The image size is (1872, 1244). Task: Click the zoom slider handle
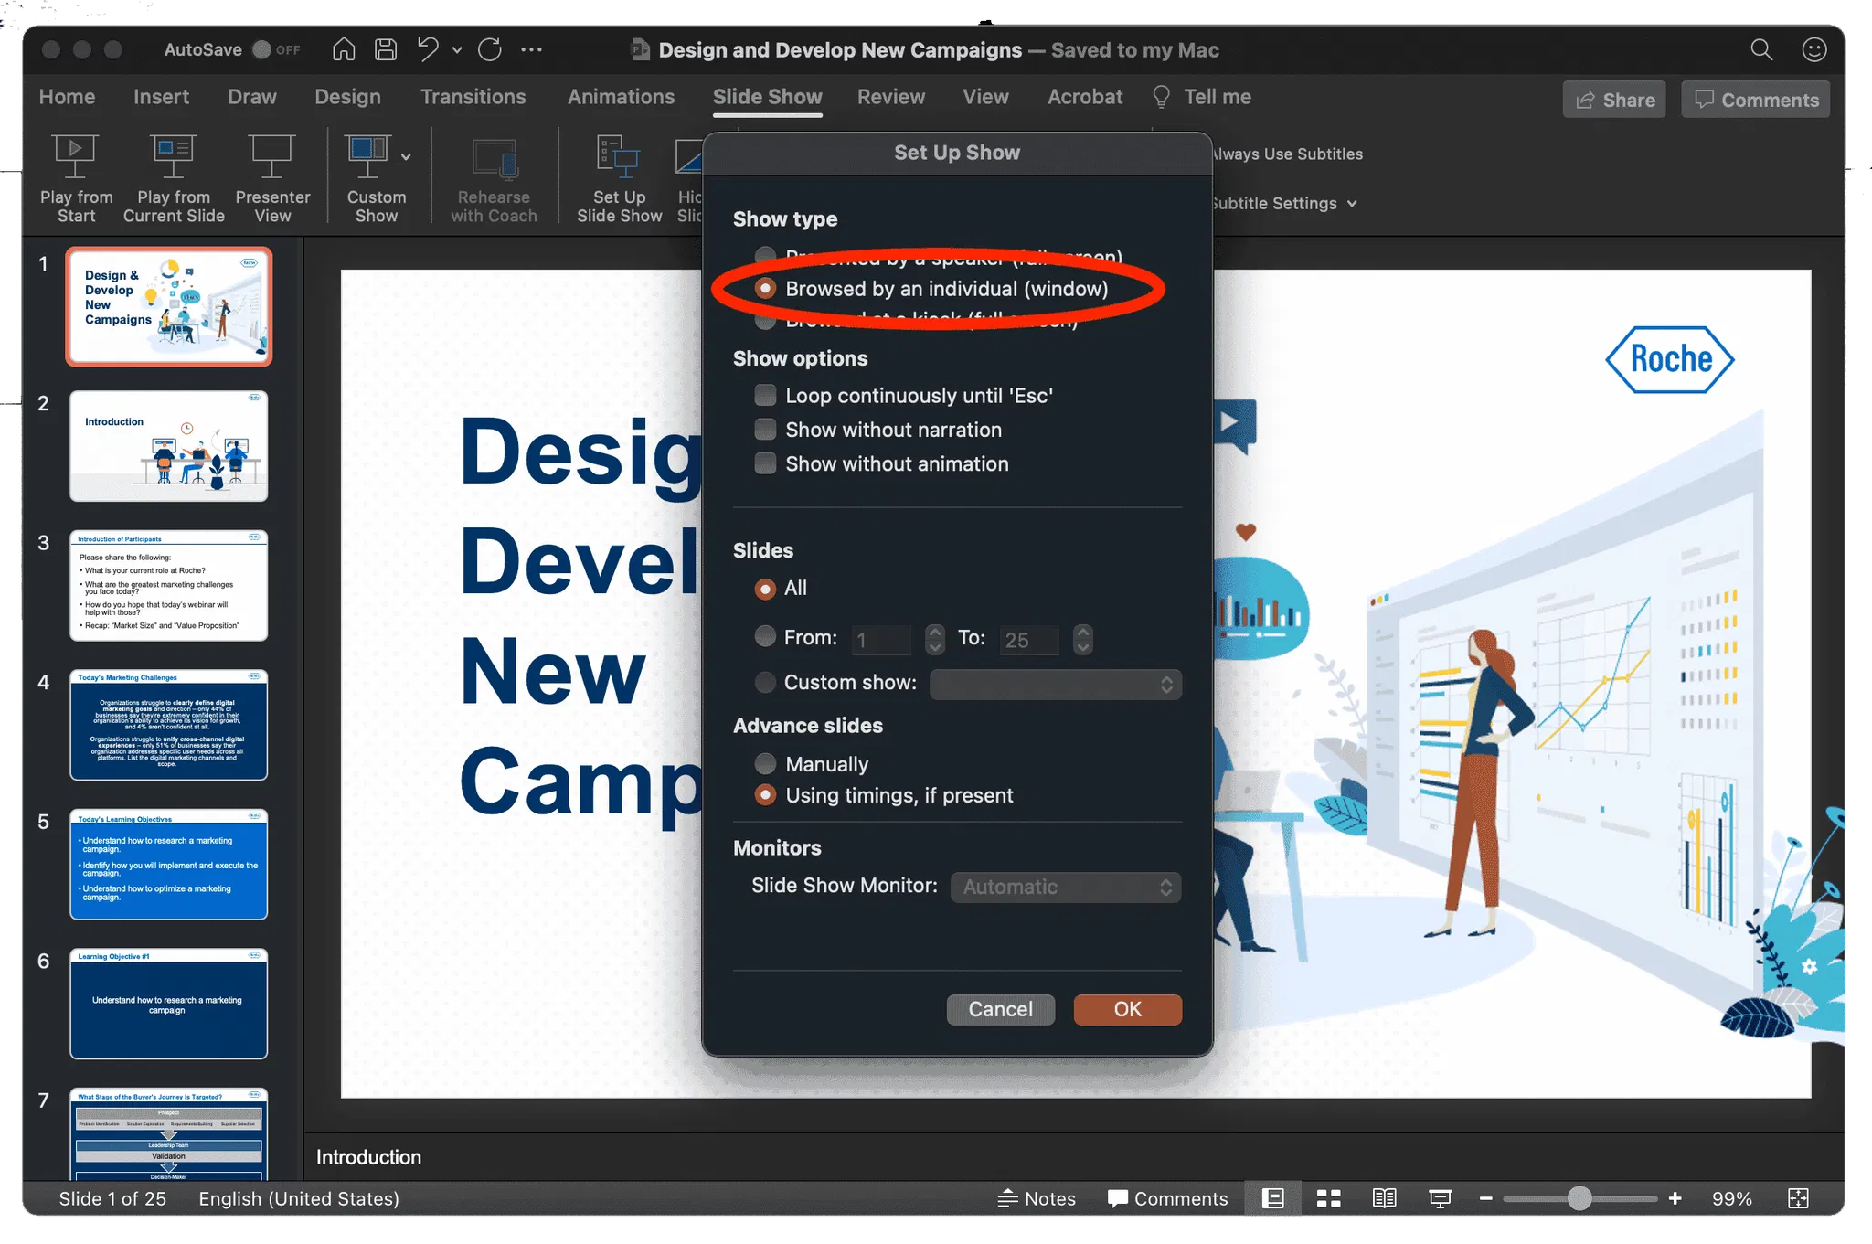click(x=1579, y=1198)
